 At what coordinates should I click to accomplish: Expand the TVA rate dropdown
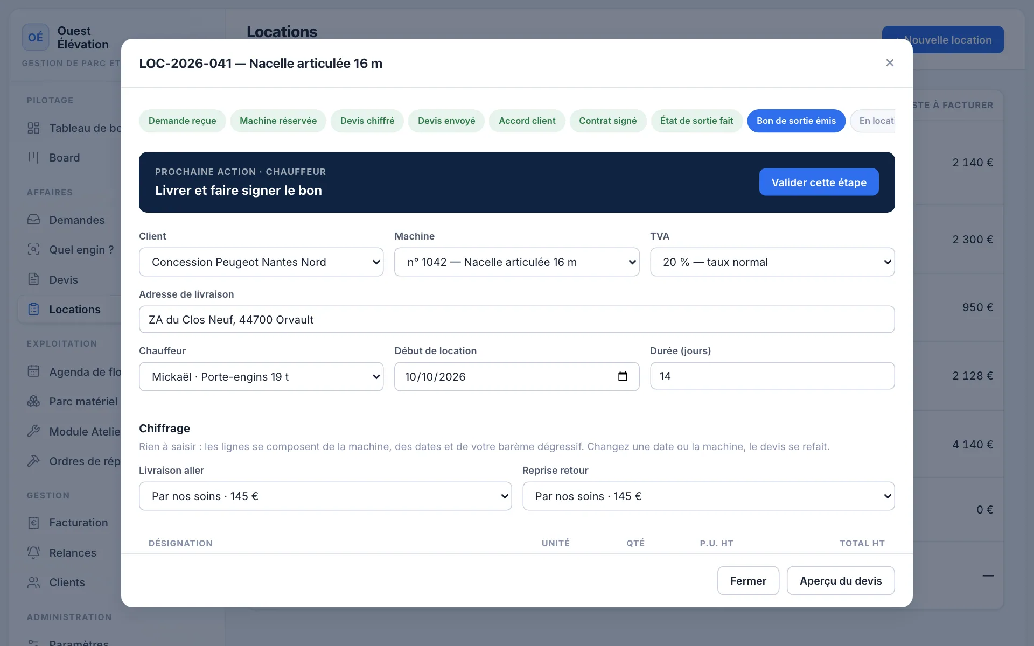tap(772, 262)
